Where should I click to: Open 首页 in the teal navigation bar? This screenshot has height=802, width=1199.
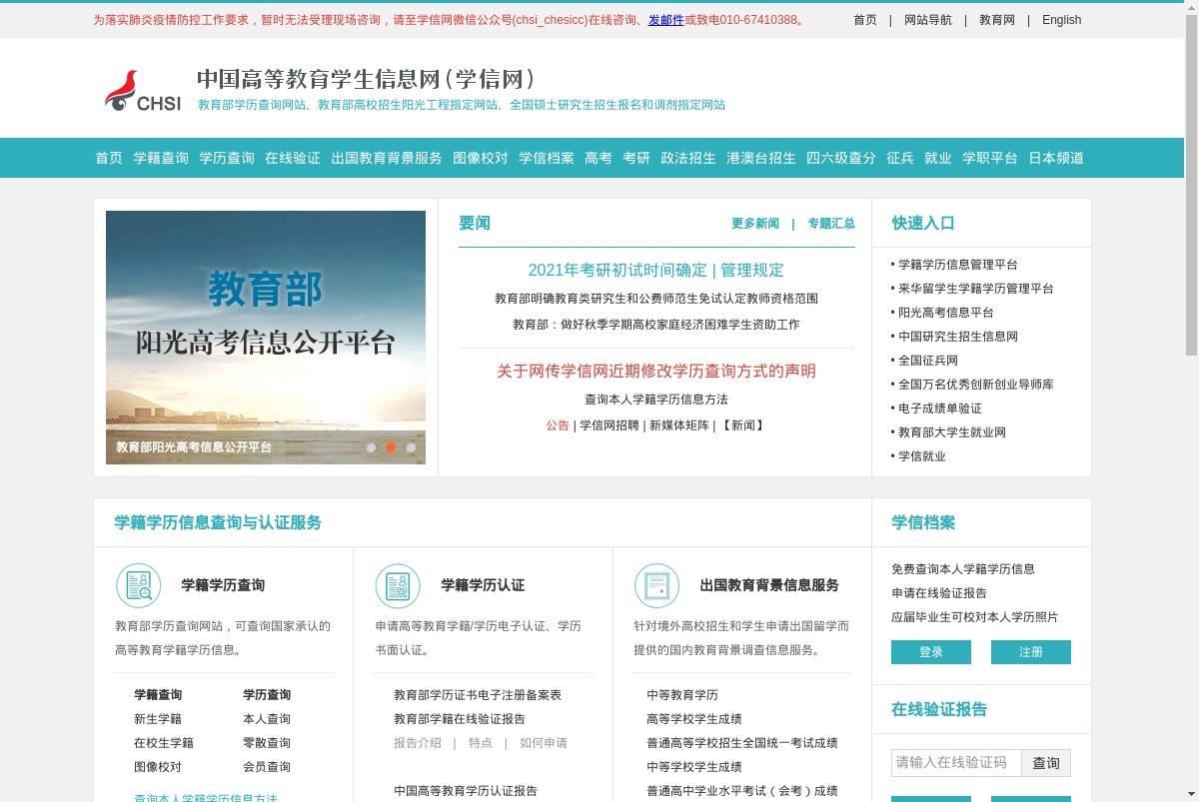click(x=109, y=158)
